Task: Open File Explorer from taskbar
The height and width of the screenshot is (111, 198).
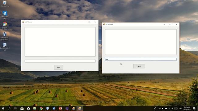Action: (35, 108)
